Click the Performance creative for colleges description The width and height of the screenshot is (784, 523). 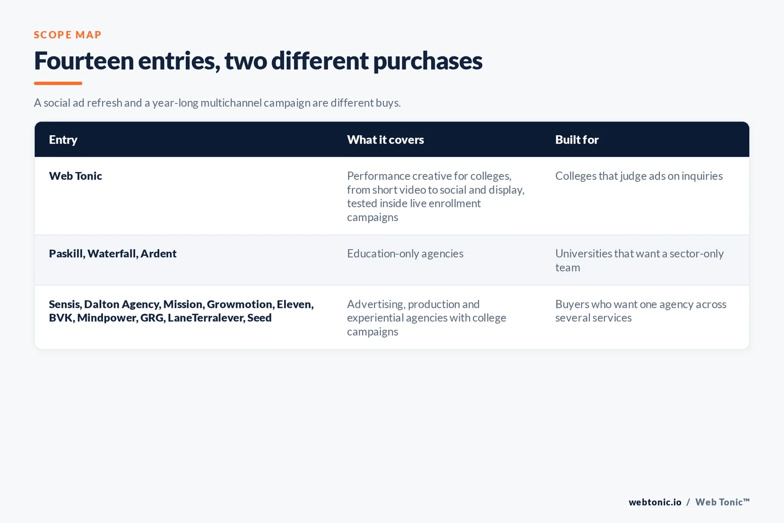tap(436, 196)
